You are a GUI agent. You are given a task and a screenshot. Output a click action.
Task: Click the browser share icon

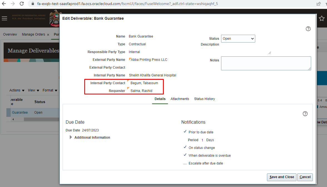pyautogui.click(x=318, y=4)
